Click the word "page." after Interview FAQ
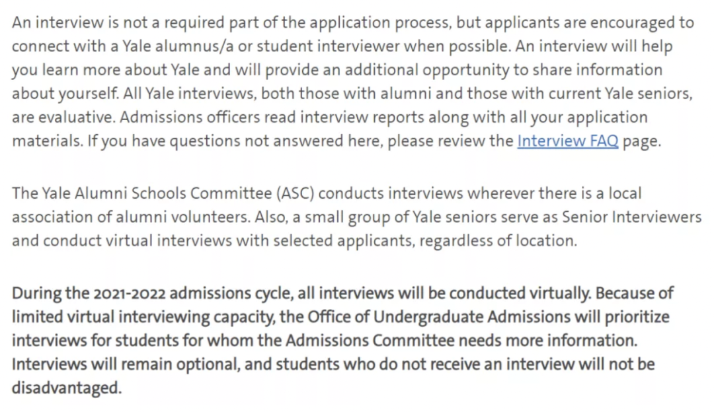 tap(641, 141)
